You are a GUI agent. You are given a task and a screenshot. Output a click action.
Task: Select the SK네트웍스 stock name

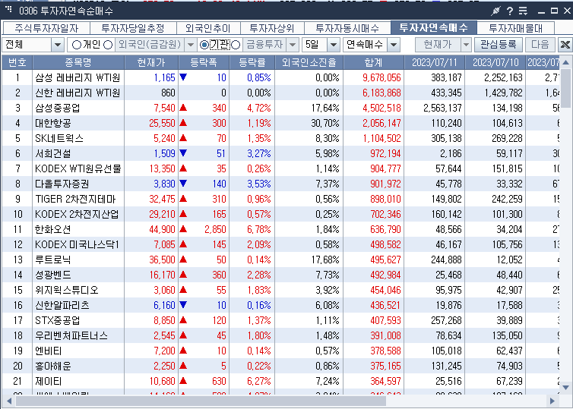click(59, 138)
